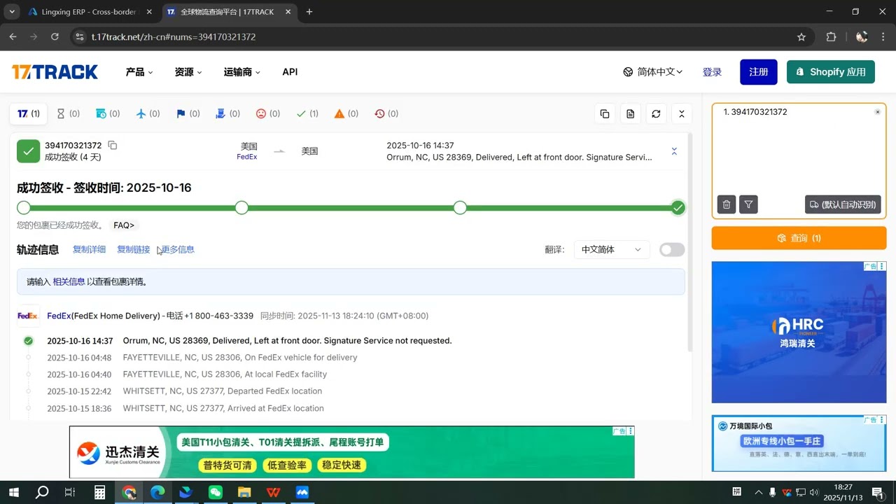This screenshot has height=504, width=896.
Task: Open the FAQ> link
Action: pos(124,225)
